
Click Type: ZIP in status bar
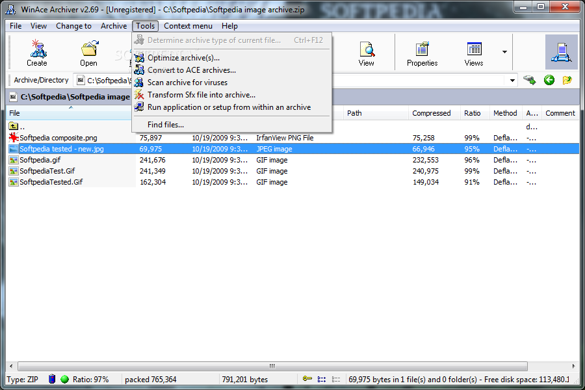coord(22,380)
